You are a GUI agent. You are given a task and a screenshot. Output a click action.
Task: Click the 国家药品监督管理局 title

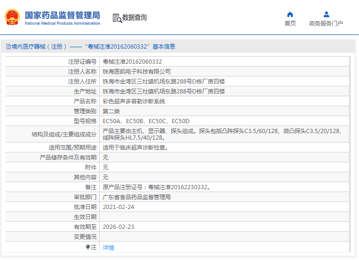click(x=62, y=15)
